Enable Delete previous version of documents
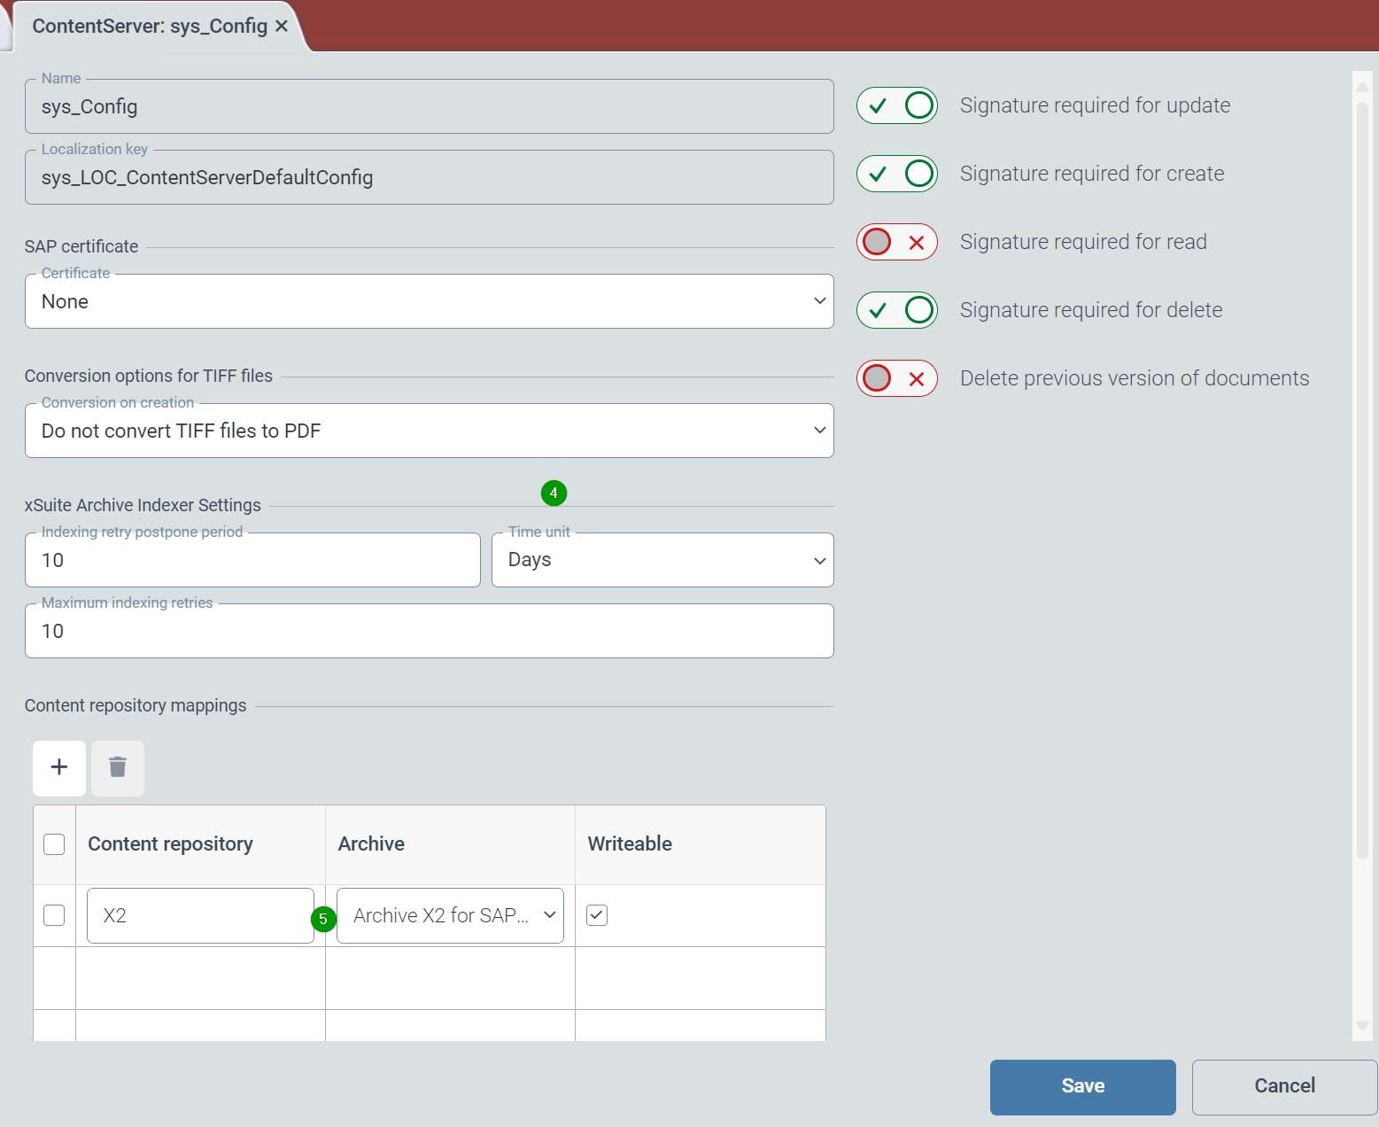Image resolution: width=1379 pixels, height=1127 pixels. 896,378
